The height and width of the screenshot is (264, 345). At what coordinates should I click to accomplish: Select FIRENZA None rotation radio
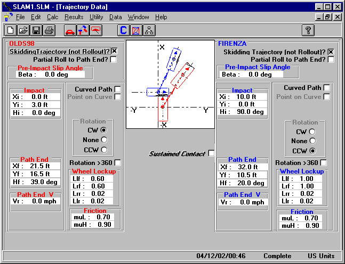point(312,141)
